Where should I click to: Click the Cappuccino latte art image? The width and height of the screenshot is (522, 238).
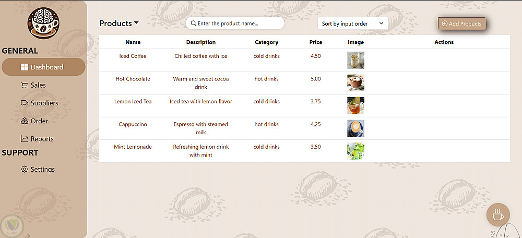pyautogui.click(x=355, y=128)
